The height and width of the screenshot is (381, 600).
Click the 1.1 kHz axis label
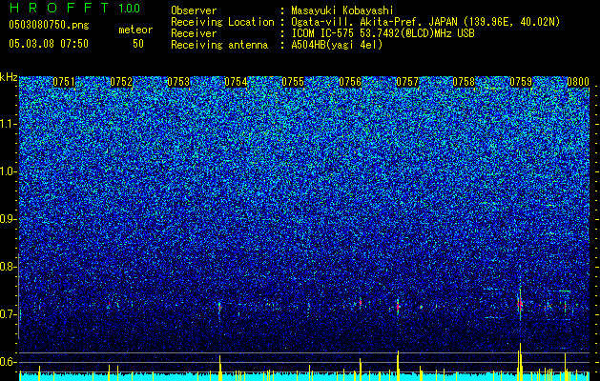pyautogui.click(x=9, y=124)
